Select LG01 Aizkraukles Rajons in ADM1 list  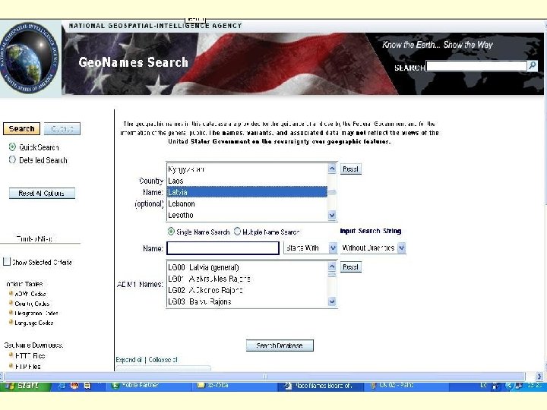pyautogui.click(x=247, y=279)
